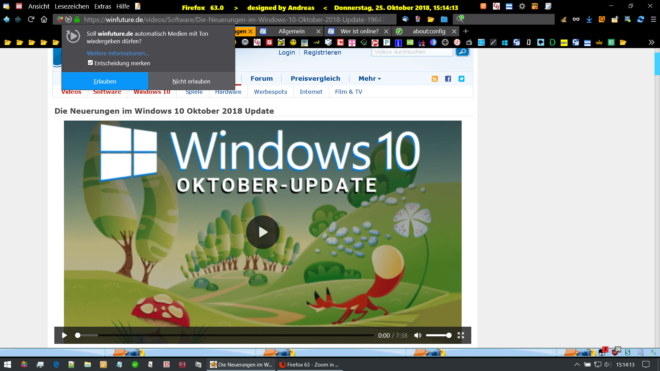Click the winfuture Facebook icon
Viewport: 660px width, 371px height.
point(448,79)
